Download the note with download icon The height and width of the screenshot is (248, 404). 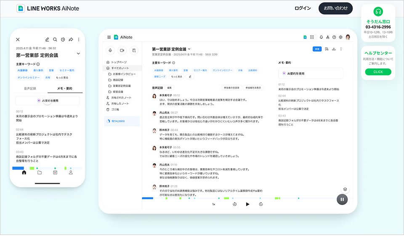[x=334, y=49]
